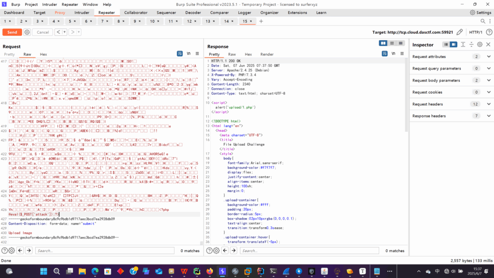This screenshot has width=494, height=278.
Task: Switch to the Proxy tab
Action: tap(60, 13)
